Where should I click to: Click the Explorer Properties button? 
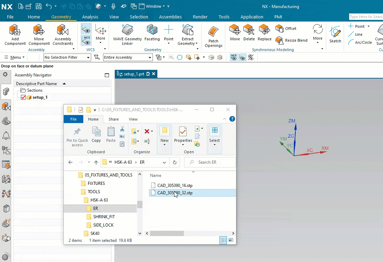(183, 136)
